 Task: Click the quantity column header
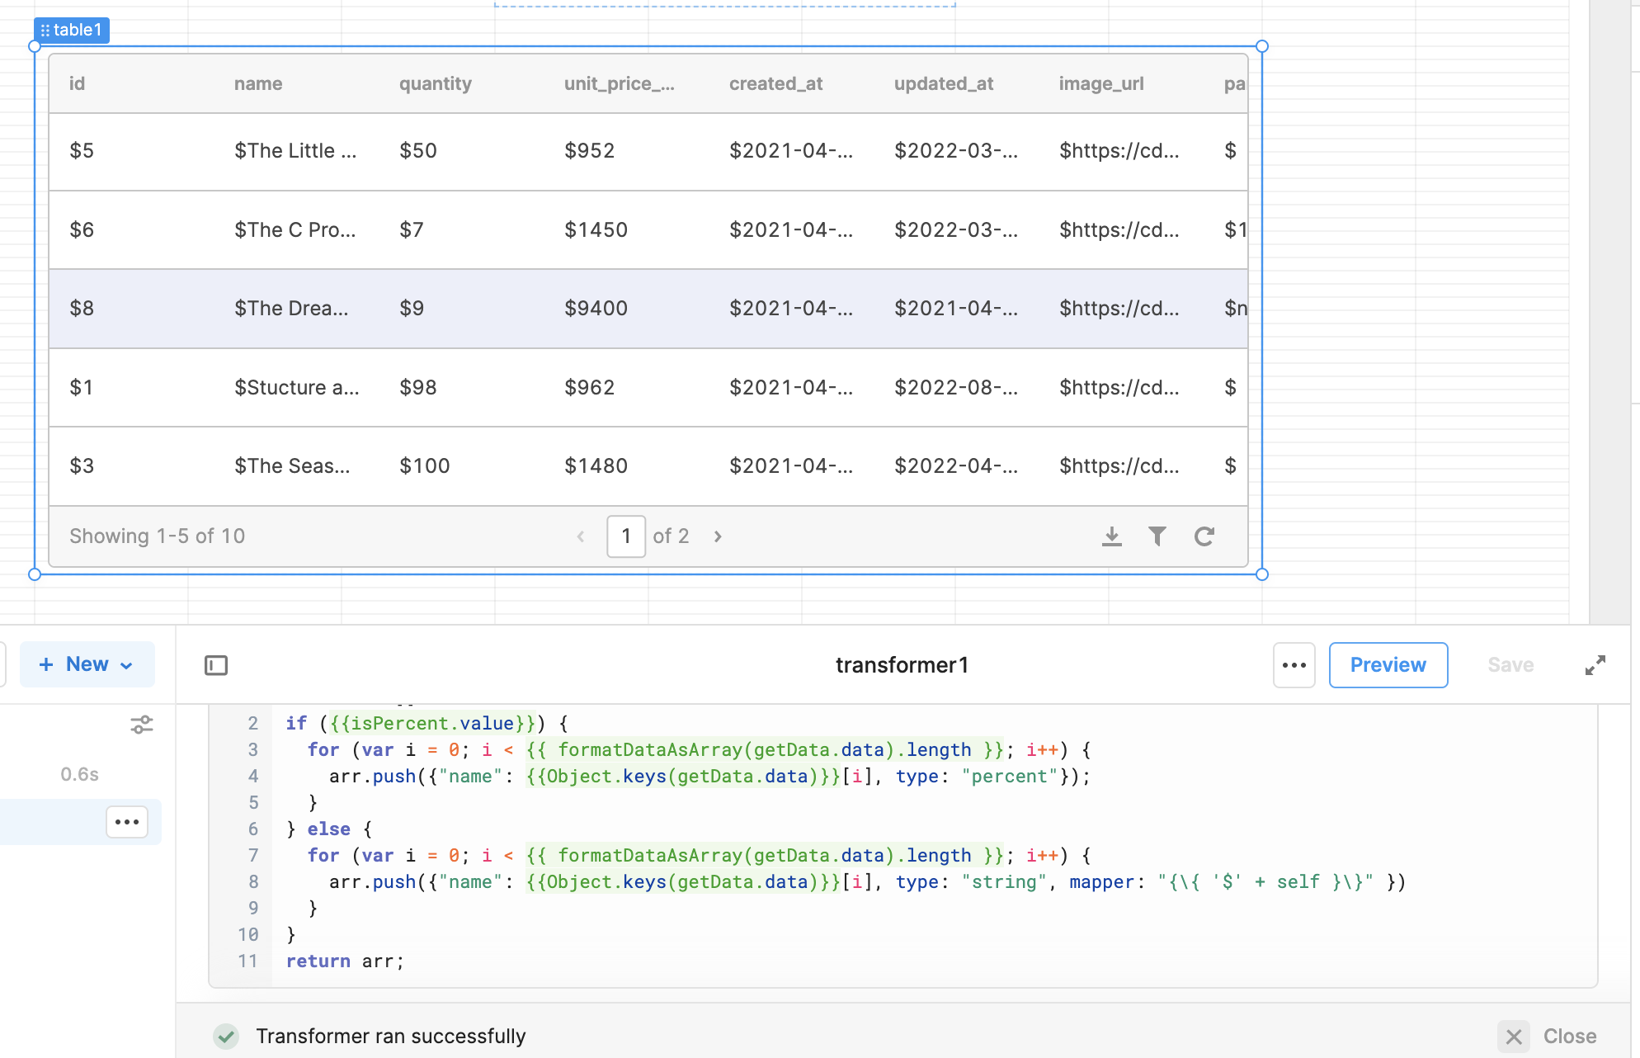pyautogui.click(x=436, y=83)
